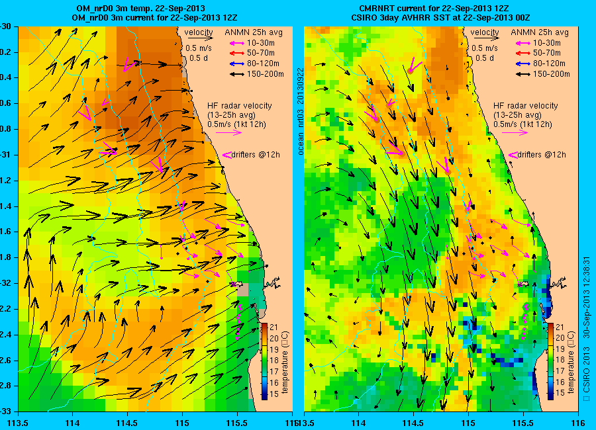Click '(13-25h avg)' text in CMRNRT panel
Screen dimensions: 596x430
tap(517, 115)
